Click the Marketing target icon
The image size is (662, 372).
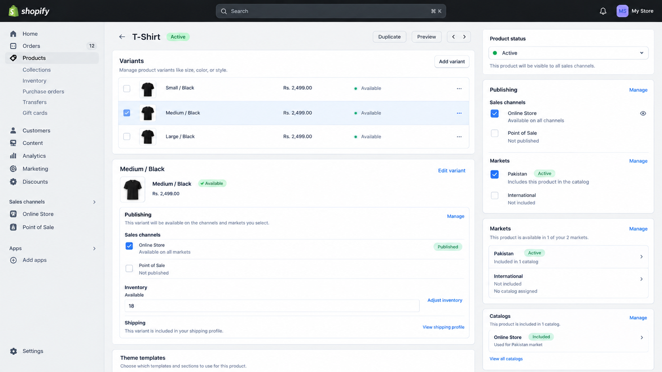(x=13, y=169)
